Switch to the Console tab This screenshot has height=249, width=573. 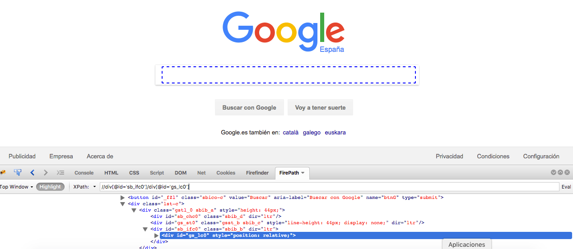(84, 173)
